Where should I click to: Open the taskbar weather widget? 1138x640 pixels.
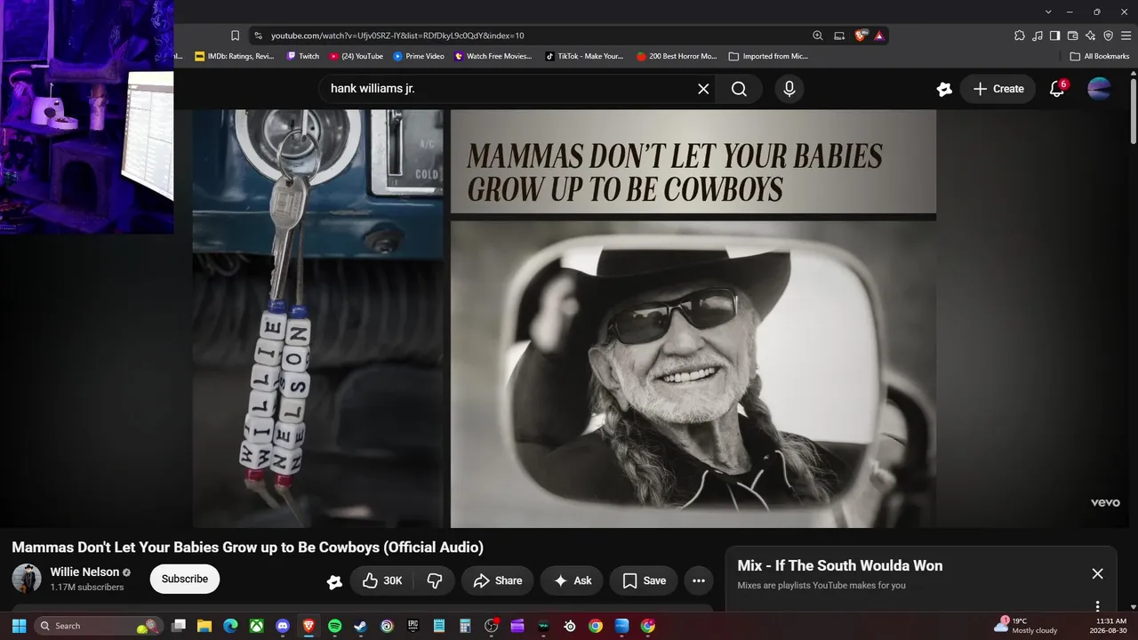pyautogui.click(x=1026, y=626)
